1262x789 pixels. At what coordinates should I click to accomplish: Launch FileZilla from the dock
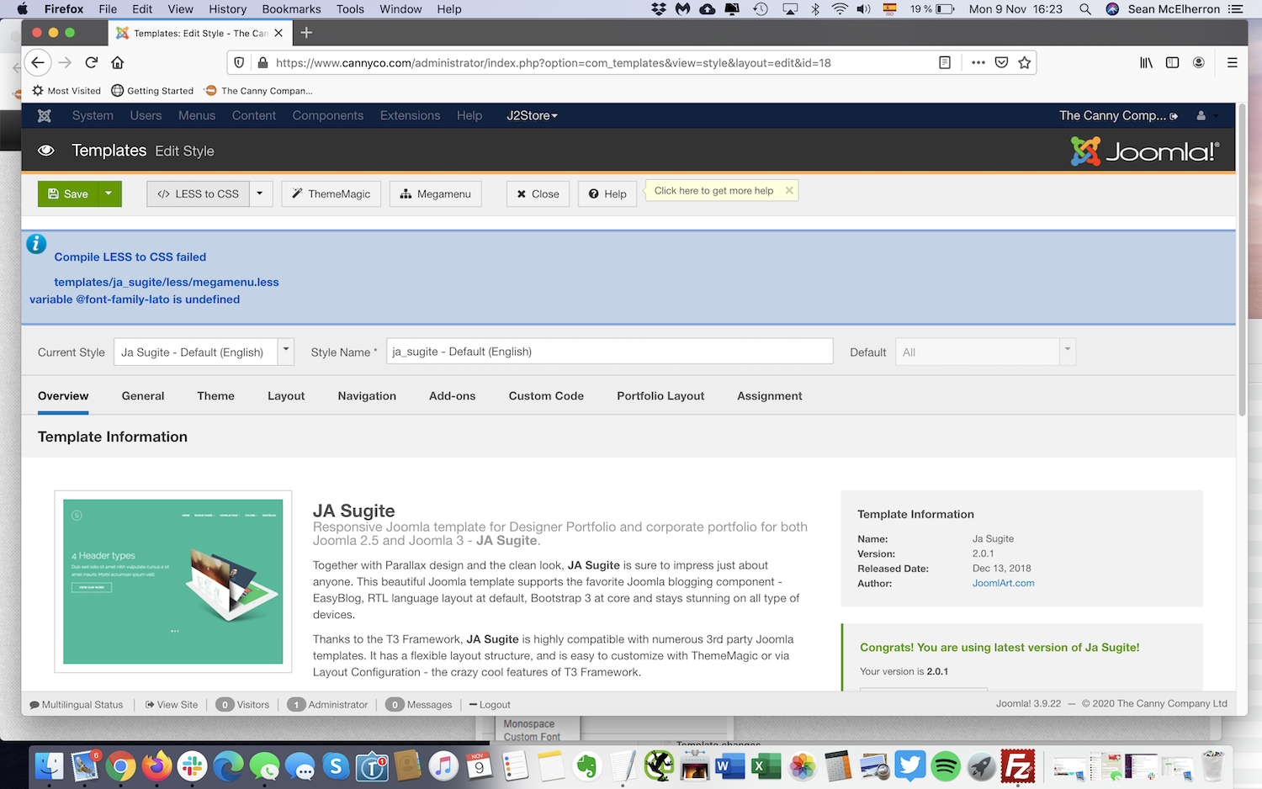click(x=1017, y=766)
